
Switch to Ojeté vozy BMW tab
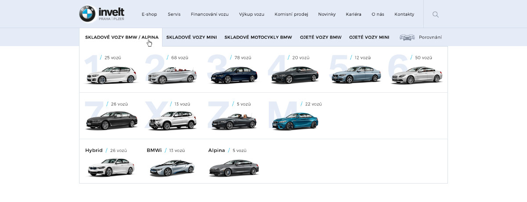[321, 37]
